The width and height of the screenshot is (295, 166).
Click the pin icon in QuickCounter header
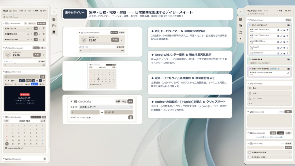[x=26, y=23]
